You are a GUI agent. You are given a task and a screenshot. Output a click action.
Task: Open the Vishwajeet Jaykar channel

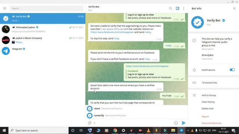[43, 29]
